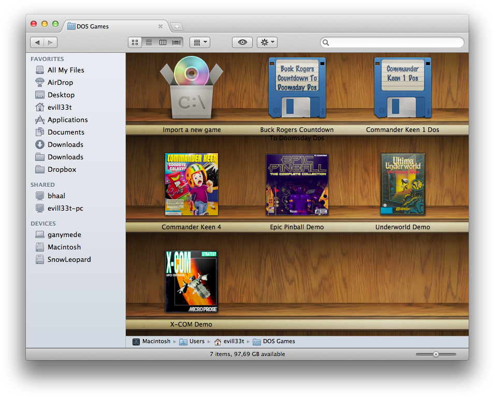Switch to icon view
This screenshot has width=494, height=397.
tap(135, 42)
